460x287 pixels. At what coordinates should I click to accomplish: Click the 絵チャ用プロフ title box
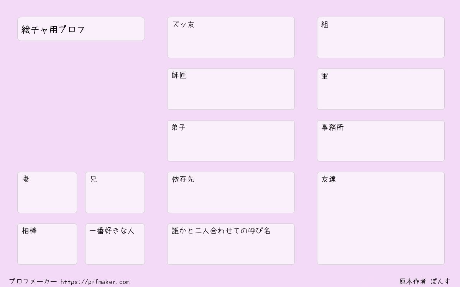(81, 29)
